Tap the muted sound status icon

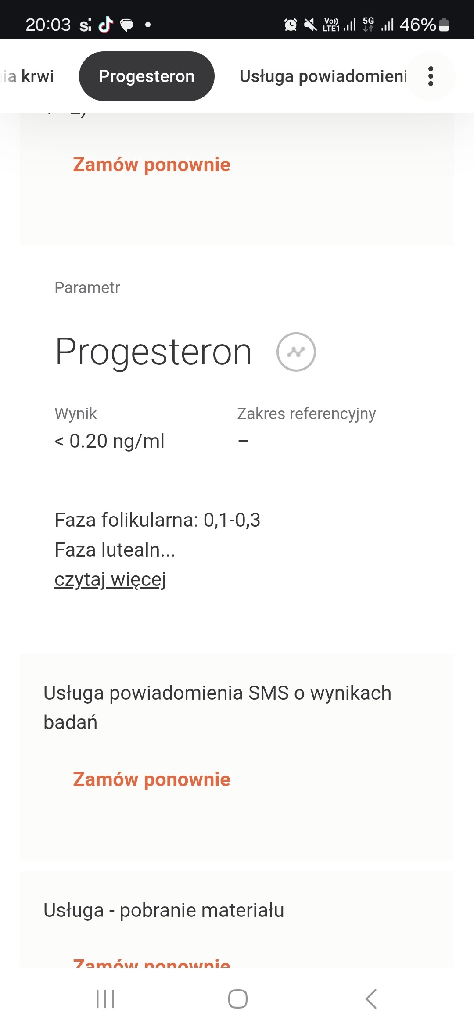(x=310, y=25)
